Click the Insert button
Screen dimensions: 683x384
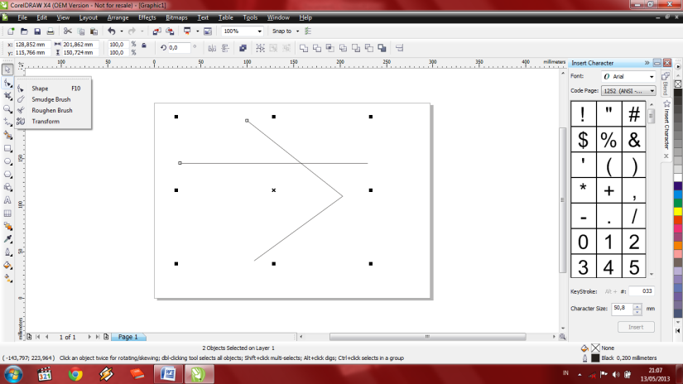[x=636, y=327]
